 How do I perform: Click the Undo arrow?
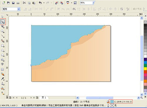pos(40,3)
